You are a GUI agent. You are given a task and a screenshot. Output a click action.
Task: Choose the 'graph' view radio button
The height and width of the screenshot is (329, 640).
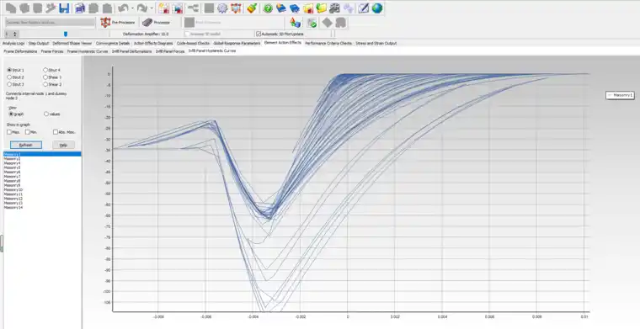point(11,114)
